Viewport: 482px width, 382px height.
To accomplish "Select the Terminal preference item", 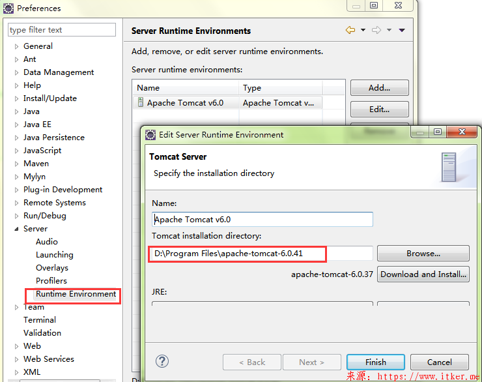I will tap(40, 320).
